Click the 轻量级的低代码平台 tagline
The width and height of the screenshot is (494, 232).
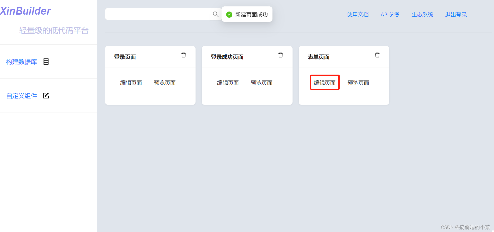(54, 31)
